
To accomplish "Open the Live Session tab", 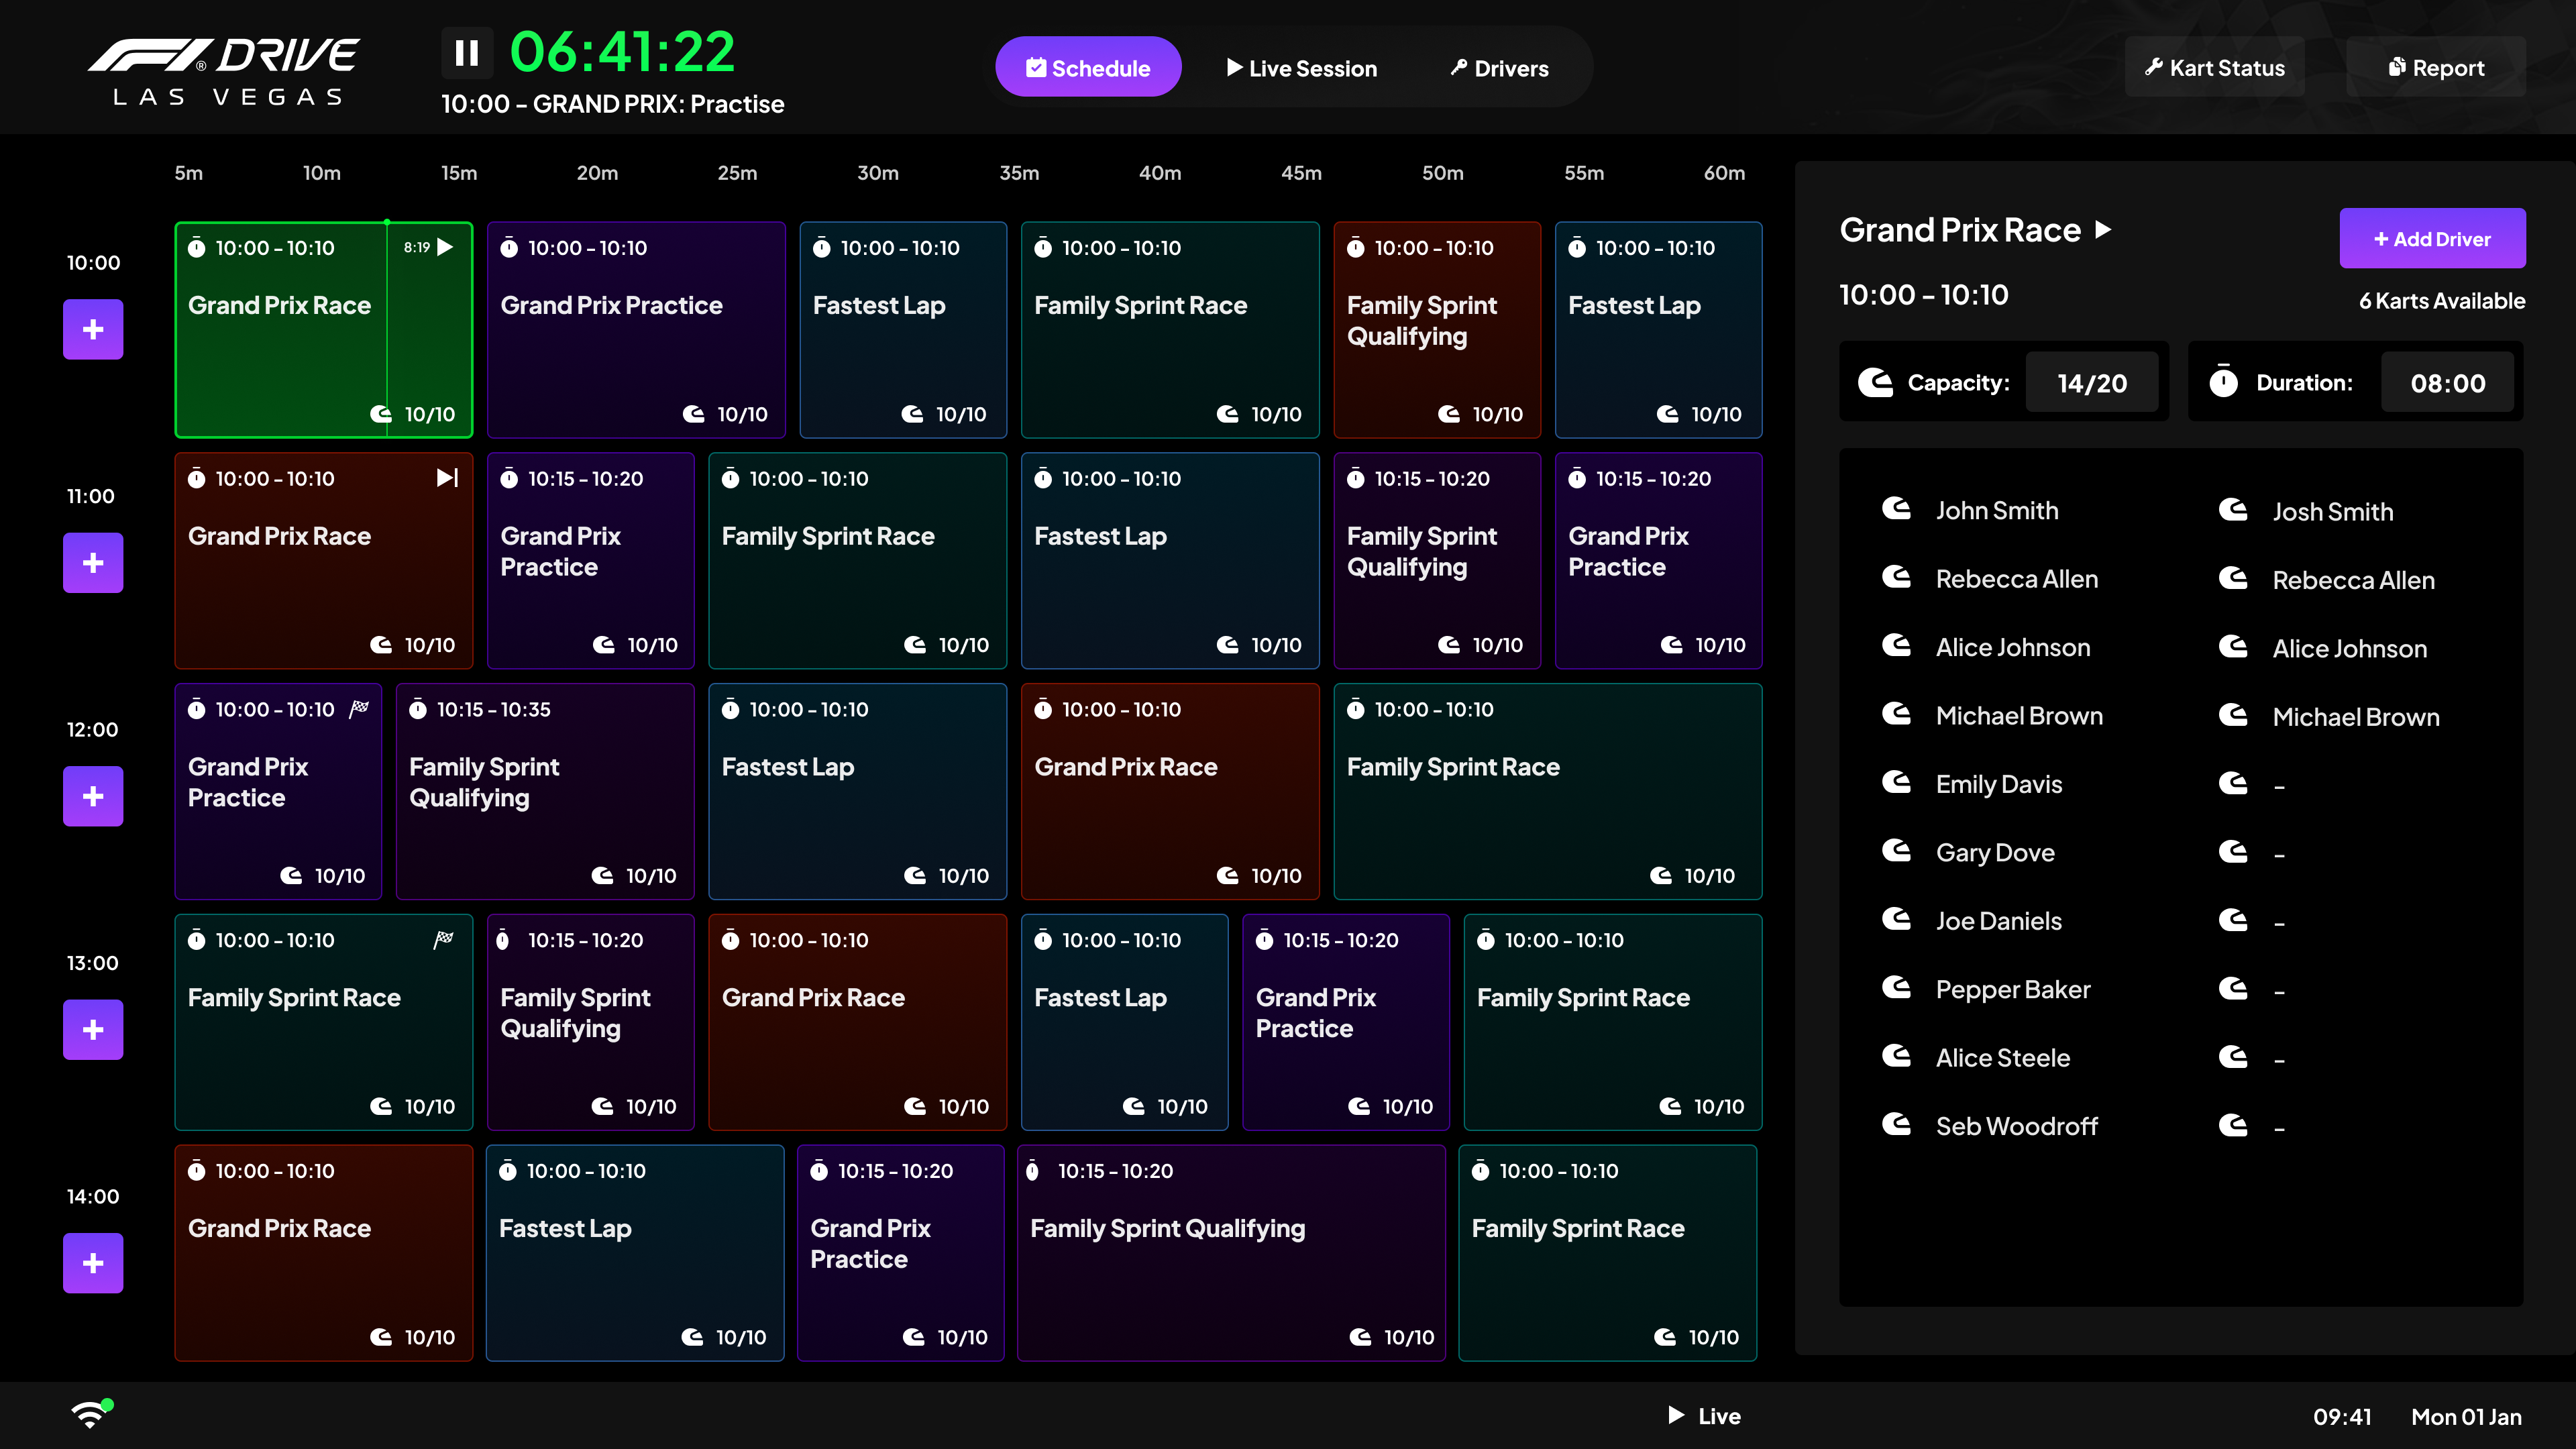I will [1302, 68].
